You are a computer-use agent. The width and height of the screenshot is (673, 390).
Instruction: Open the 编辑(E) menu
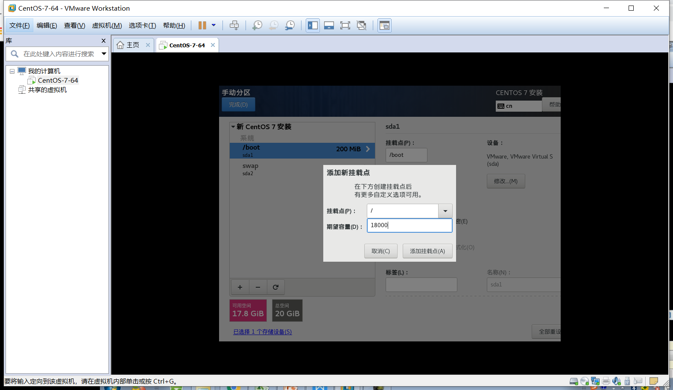point(47,26)
